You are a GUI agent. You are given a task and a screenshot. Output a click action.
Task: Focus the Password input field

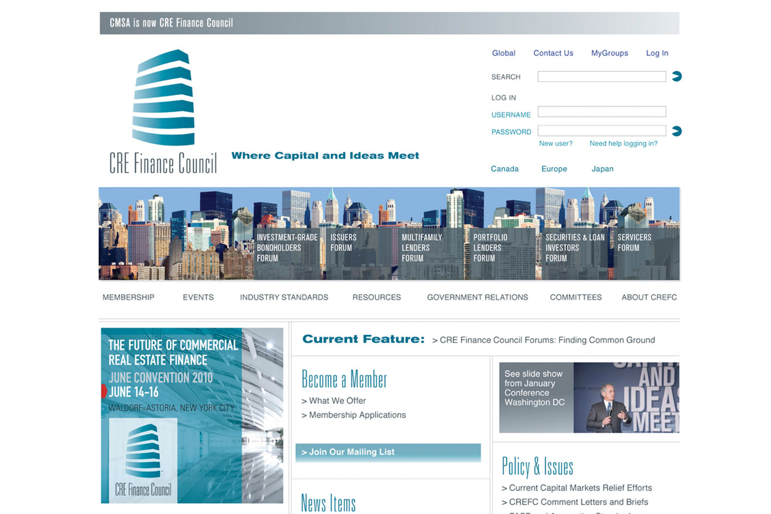601,131
